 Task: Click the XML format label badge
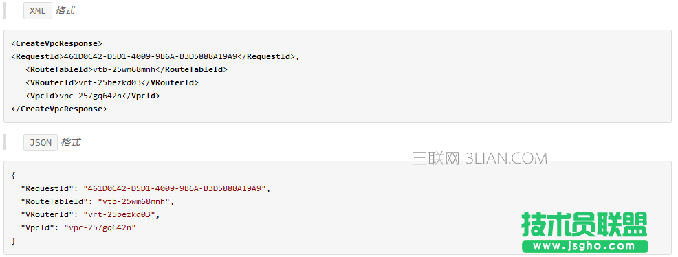pyautogui.click(x=38, y=11)
